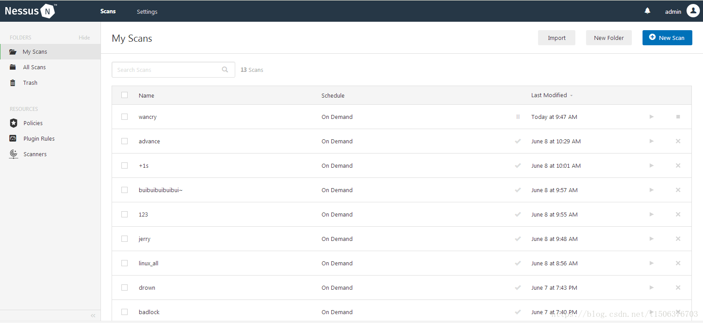Open the drown scan

pyautogui.click(x=147, y=288)
